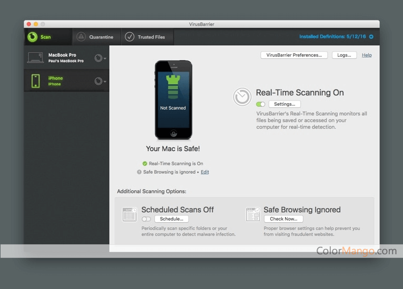The image size is (403, 289).
Task: Click the Real-Time Scanning clock icon
Action: pos(242,97)
